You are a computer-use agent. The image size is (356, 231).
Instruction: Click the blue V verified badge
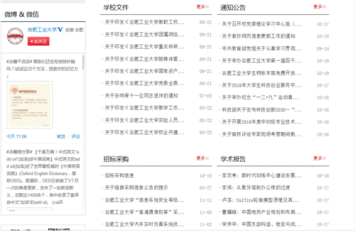(60, 30)
